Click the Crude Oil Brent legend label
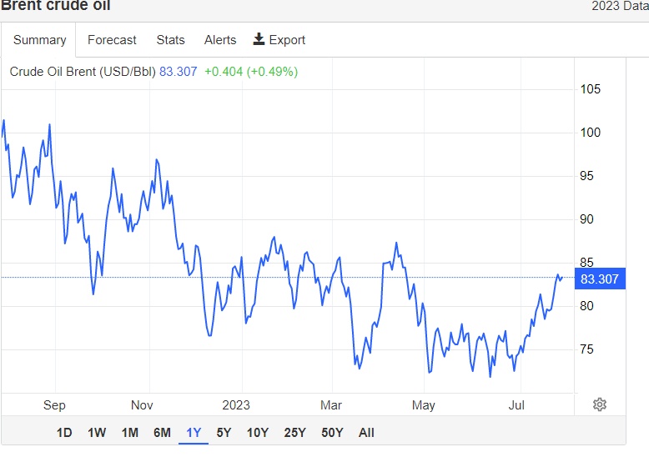649x462 pixels. click(x=82, y=72)
